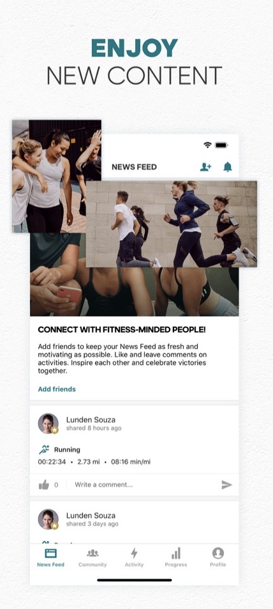Open the runners photo thumbnail
The image size is (273, 609).
pos(172,224)
